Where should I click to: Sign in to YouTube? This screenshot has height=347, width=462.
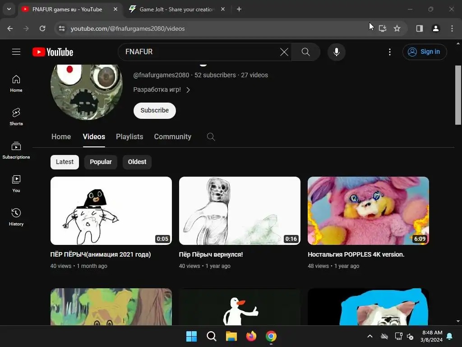click(x=425, y=52)
